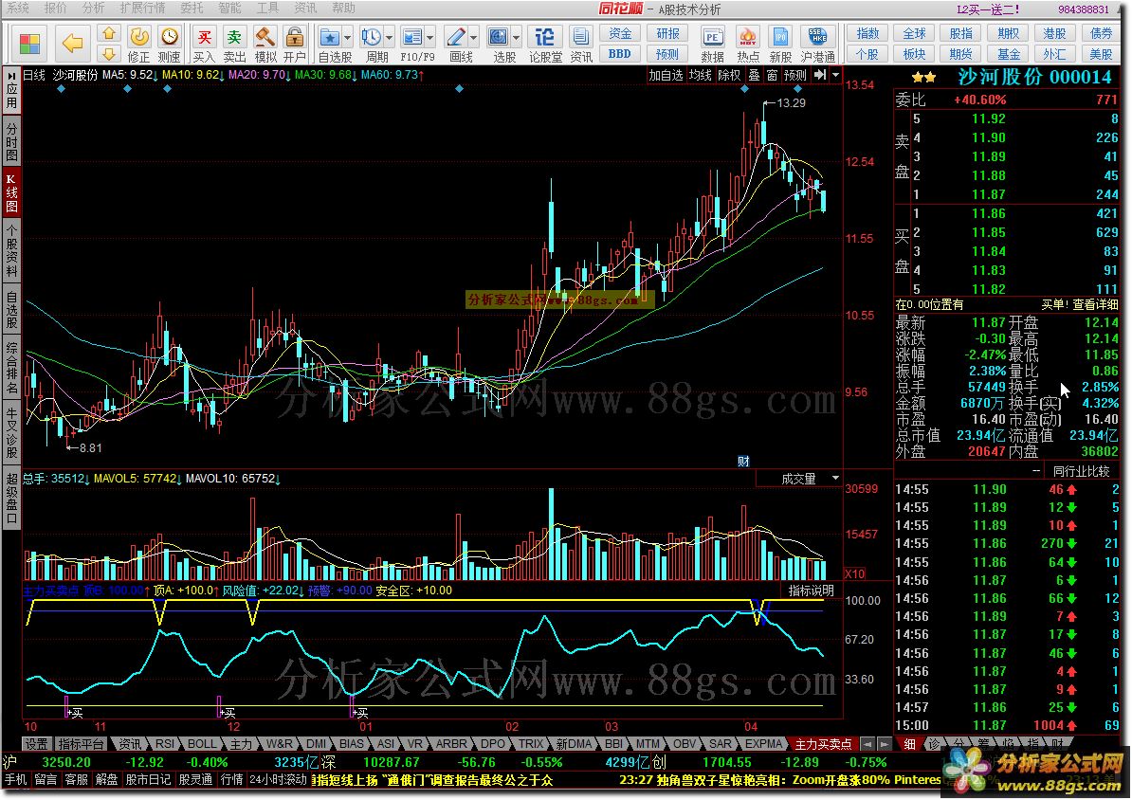Click the down arrow page icon
Image resolution: width=1132 pixels, height=800 pixels.
109,53
